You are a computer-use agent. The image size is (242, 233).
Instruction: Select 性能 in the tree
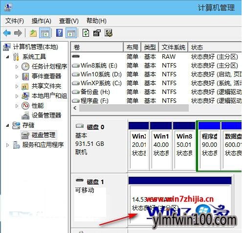point(38,106)
